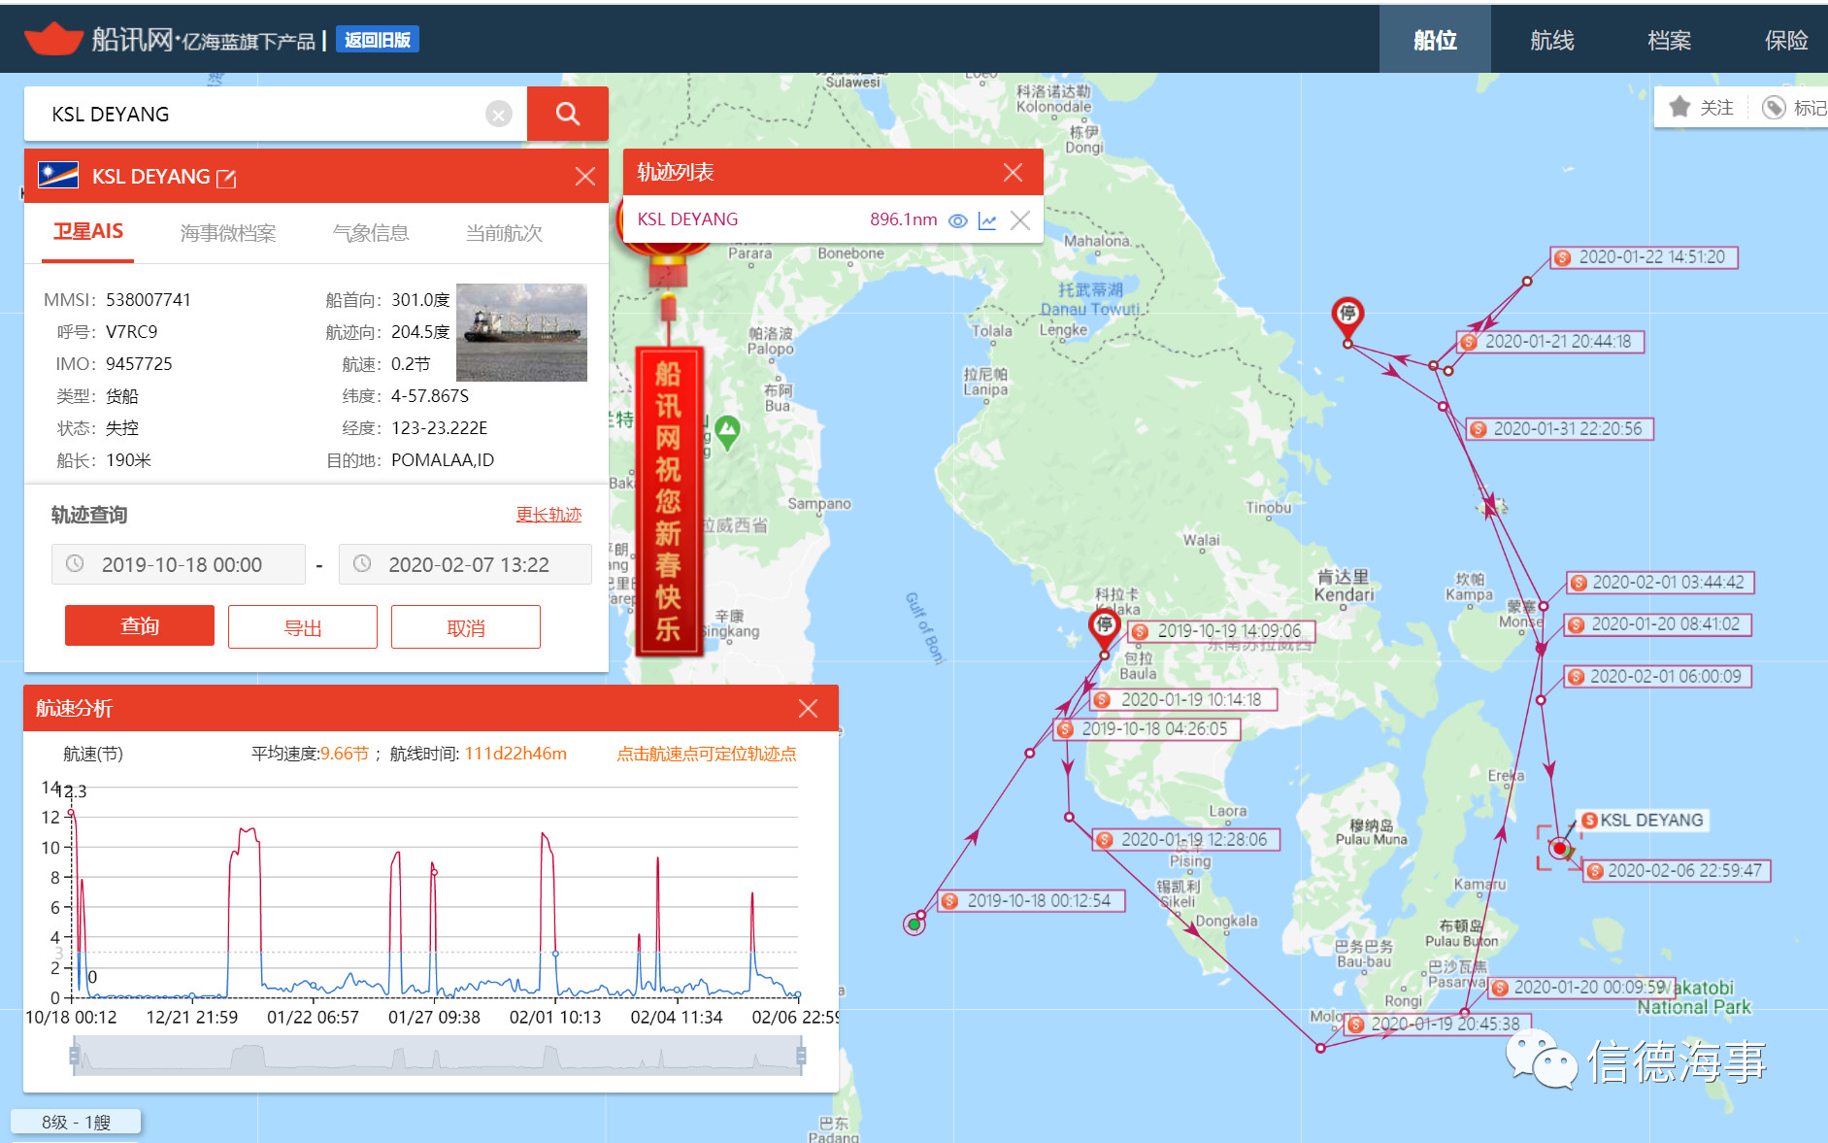Select the 保险 top navigation item
1828x1143 pixels.
click(1785, 40)
